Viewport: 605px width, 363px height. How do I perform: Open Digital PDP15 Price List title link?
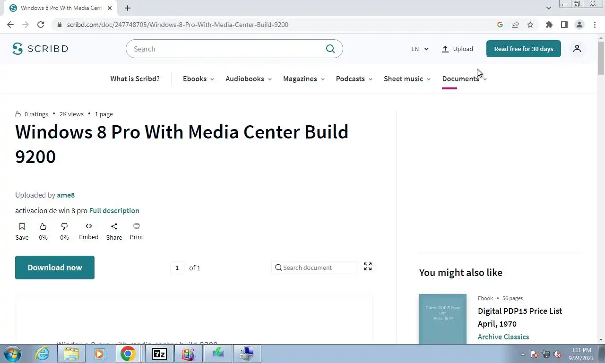point(520,317)
